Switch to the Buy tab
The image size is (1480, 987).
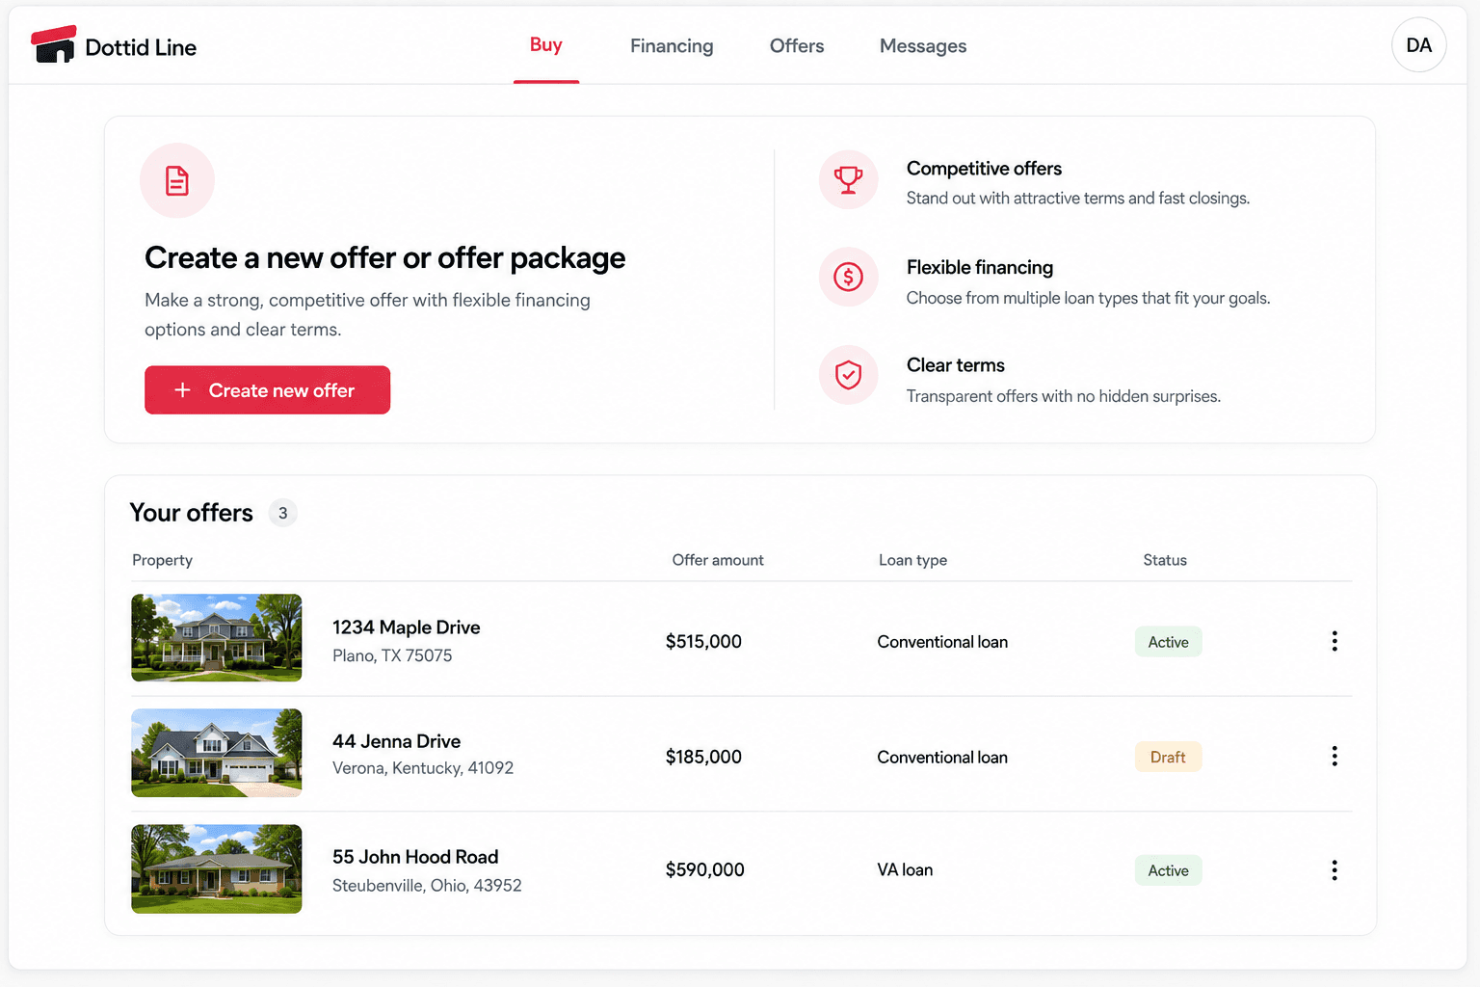coord(545,45)
